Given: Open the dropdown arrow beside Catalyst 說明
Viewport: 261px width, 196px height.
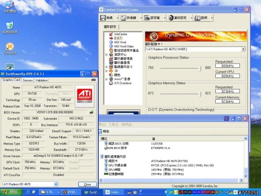Looking at the screenshot, I should [x=212, y=18].
